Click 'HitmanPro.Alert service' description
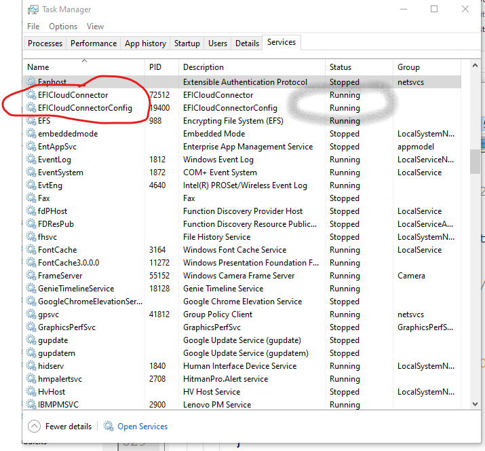 [x=225, y=378]
